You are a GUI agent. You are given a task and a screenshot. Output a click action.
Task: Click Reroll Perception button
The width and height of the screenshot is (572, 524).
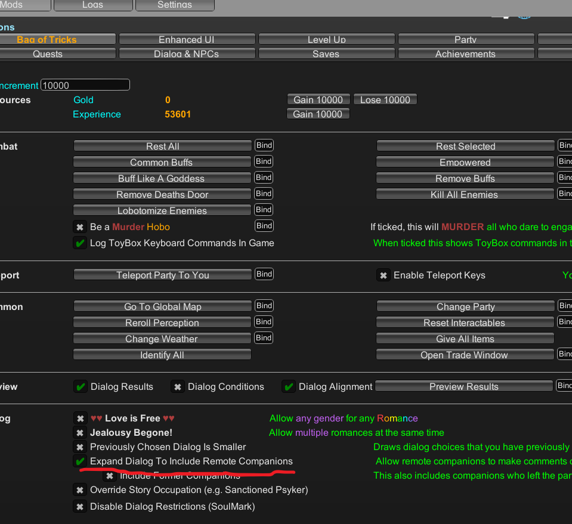(162, 323)
